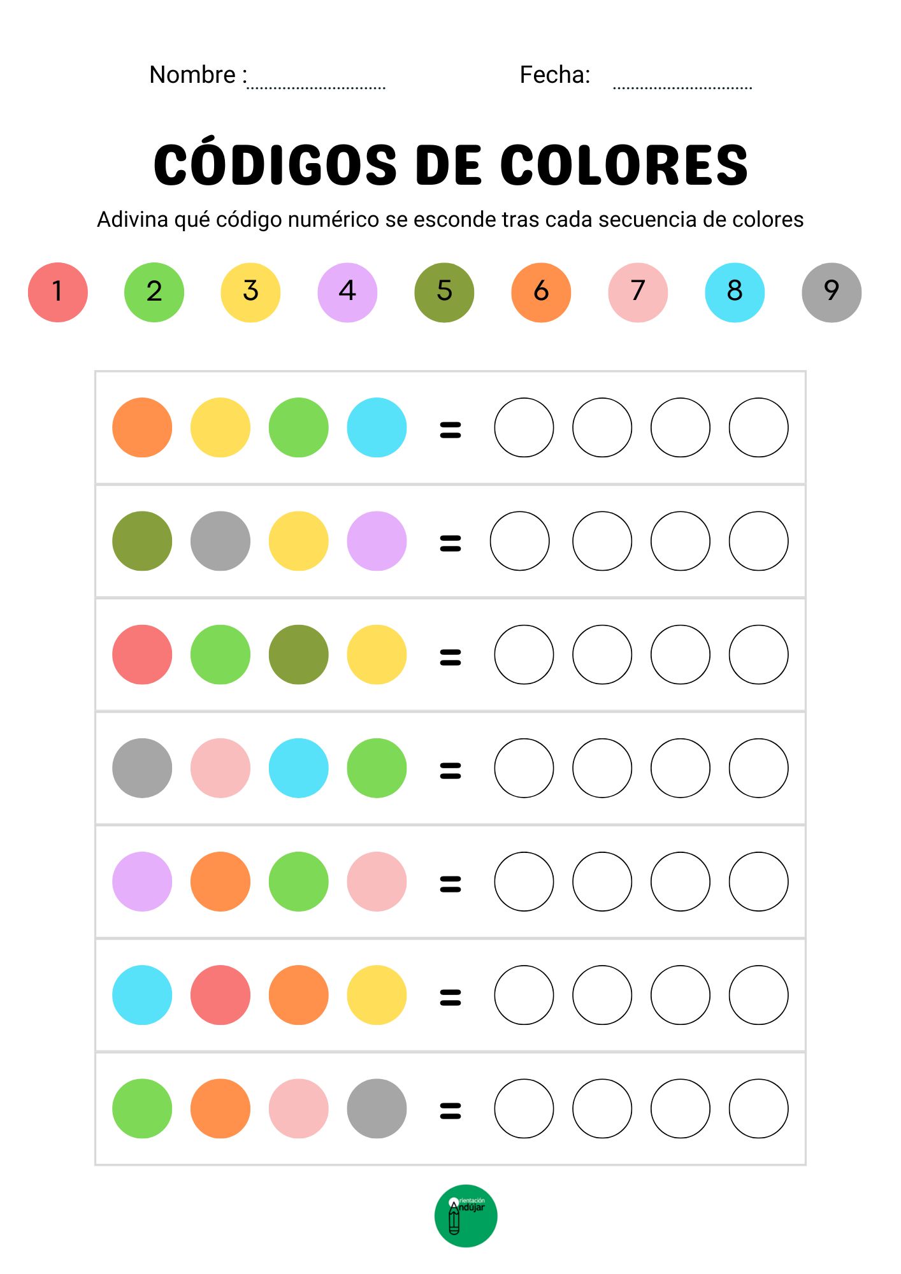
Task: Select the red circle starting the third sequence
Action: pos(142,654)
